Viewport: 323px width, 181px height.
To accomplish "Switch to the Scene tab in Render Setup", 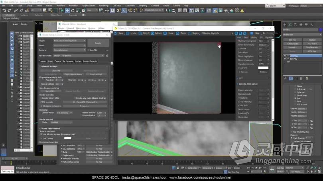I will click(50, 61).
